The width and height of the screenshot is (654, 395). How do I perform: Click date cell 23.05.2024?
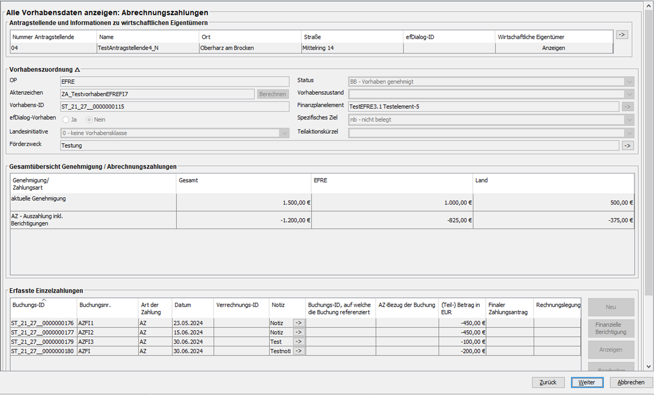[x=193, y=323]
